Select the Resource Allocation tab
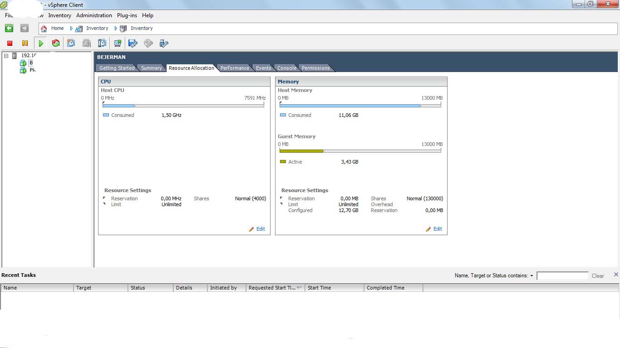 tap(191, 68)
